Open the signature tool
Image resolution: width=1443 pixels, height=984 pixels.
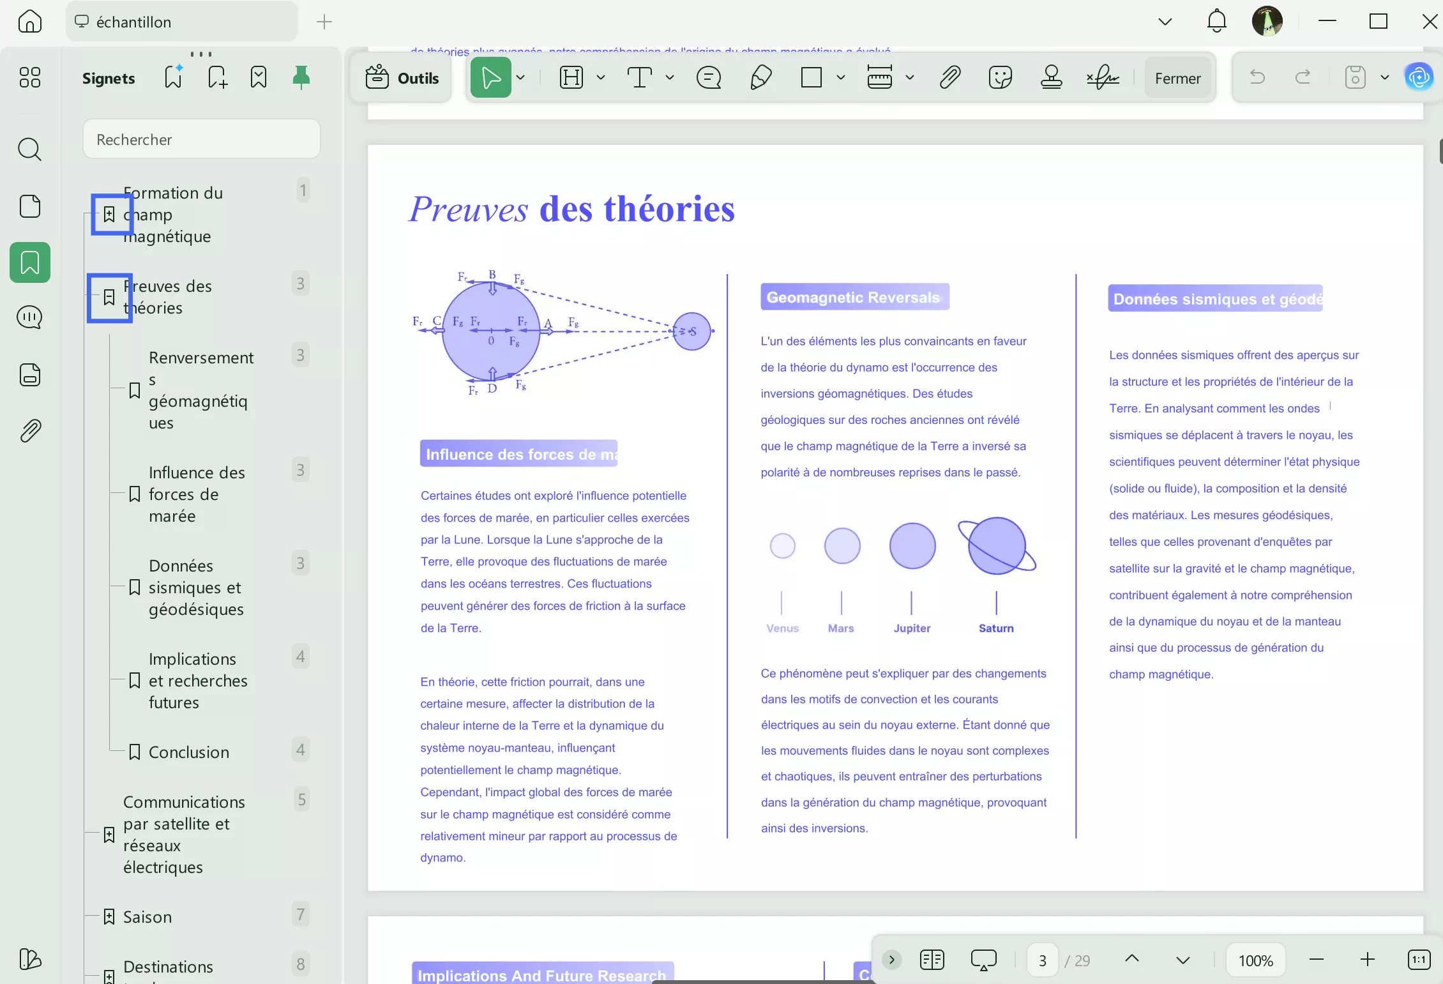point(1103,78)
